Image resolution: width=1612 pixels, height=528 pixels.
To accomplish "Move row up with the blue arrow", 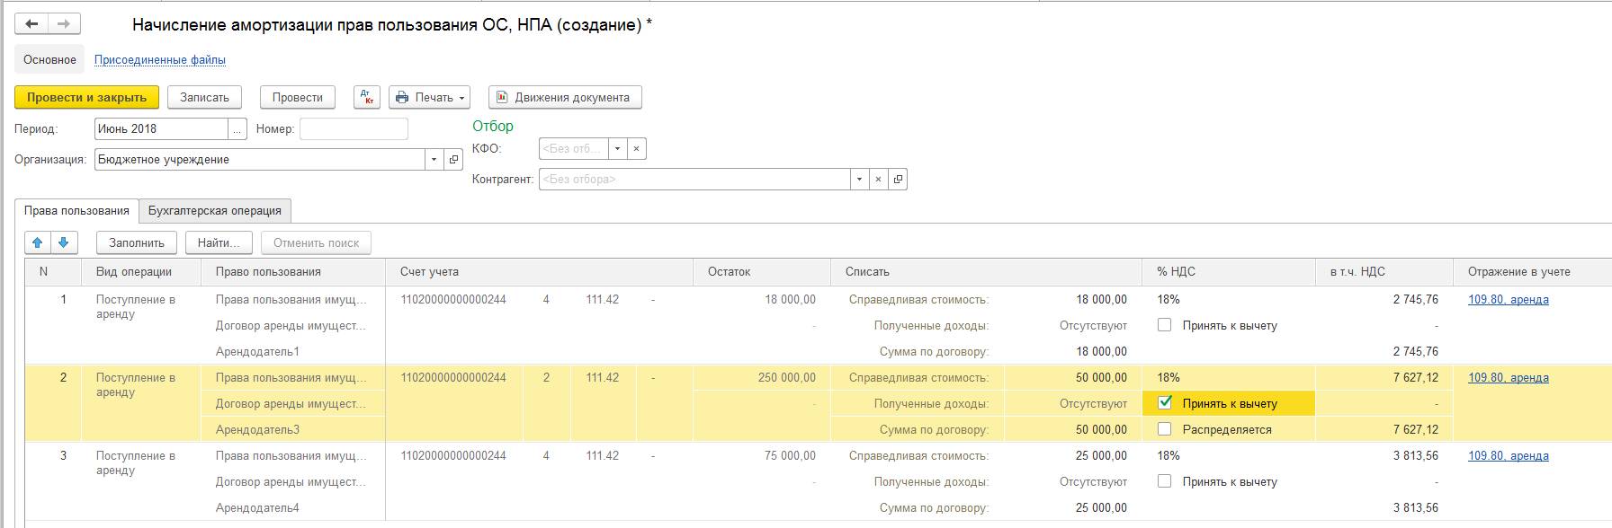I will point(38,242).
